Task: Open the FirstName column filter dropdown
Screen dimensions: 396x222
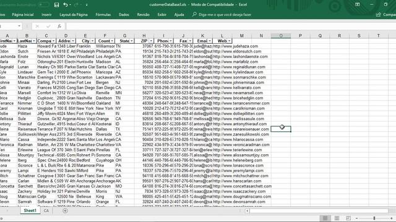Action: (x=14, y=41)
